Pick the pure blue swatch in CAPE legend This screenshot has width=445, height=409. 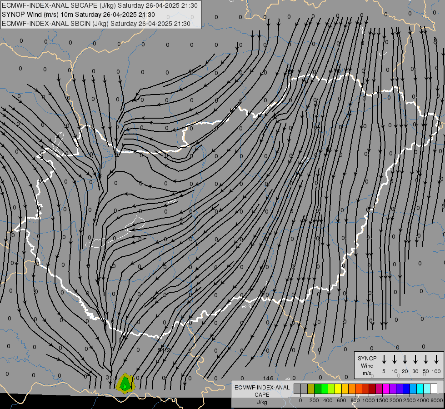click(x=407, y=389)
